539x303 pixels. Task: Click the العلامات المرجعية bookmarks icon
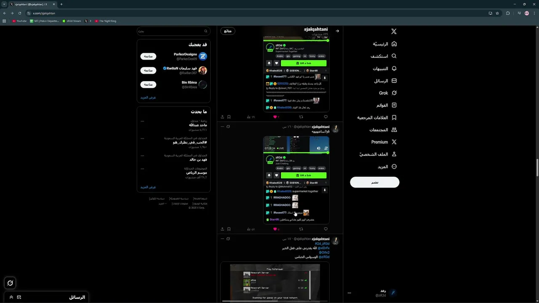[x=394, y=117]
